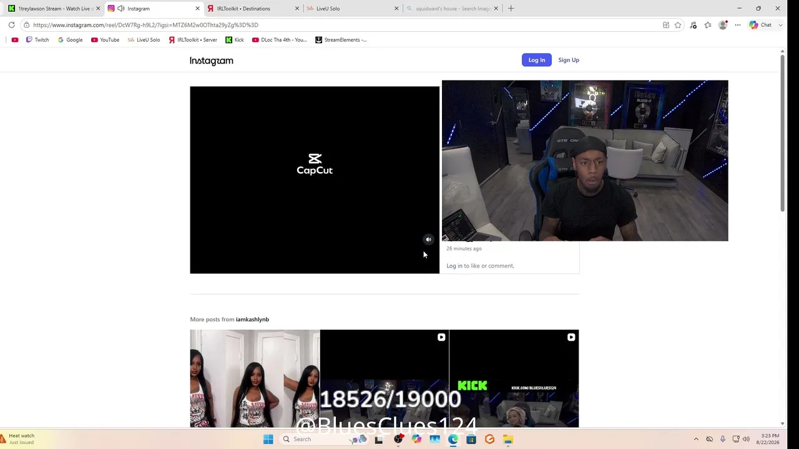
Task: Open the LiveU Solo bookmark
Action: click(x=144, y=40)
